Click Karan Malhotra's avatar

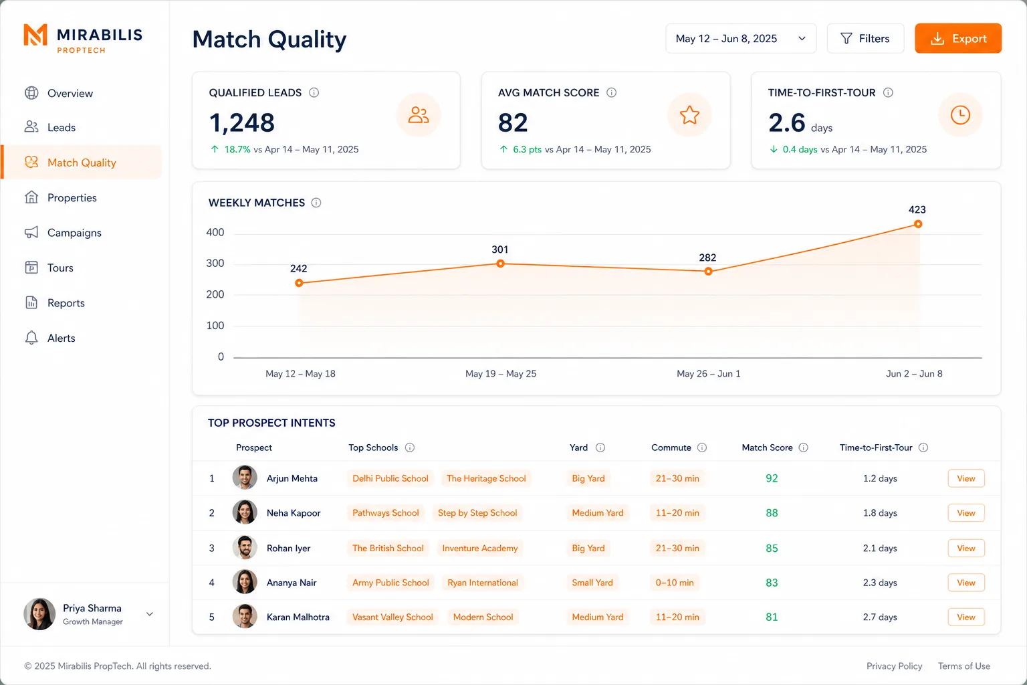[x=245, y=617]
